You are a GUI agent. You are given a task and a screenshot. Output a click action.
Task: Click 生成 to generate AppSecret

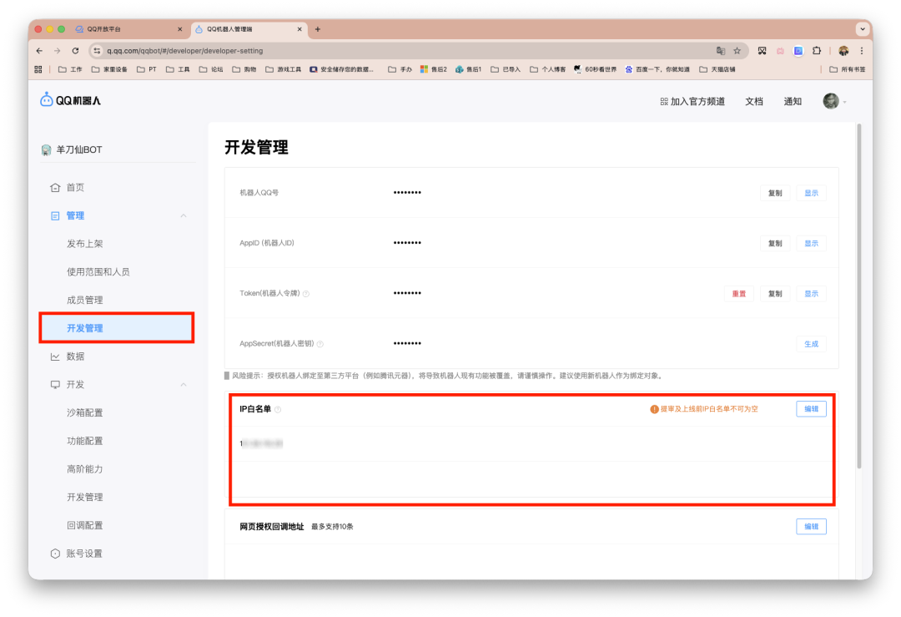pos(810,343)
